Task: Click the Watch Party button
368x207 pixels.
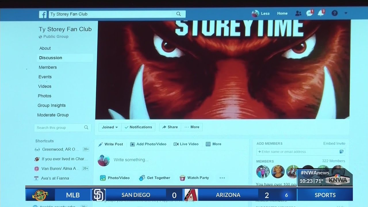Action: click(194, 178)
